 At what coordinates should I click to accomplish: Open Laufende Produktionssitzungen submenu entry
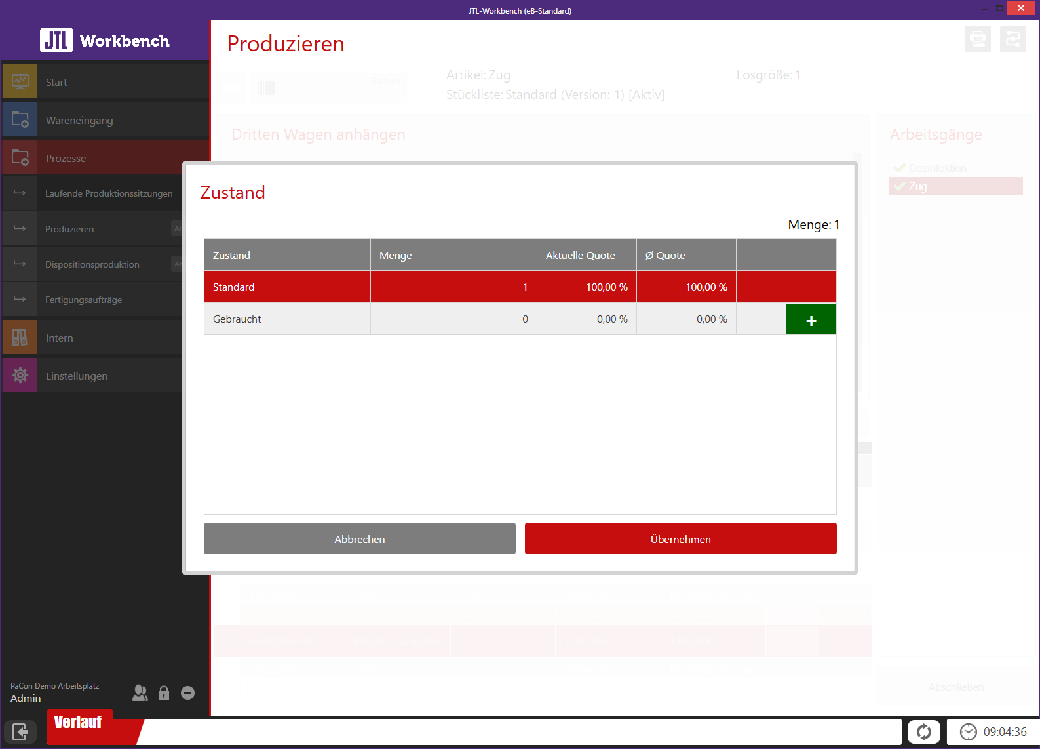point(108,193)
